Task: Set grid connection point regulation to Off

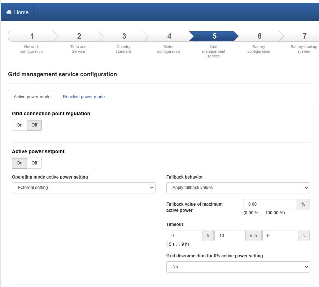Action: click(34, 125)
